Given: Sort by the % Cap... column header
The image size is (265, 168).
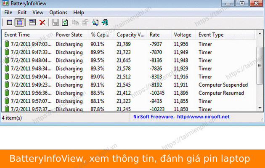Looking at the screenshot, I should 101,35.
